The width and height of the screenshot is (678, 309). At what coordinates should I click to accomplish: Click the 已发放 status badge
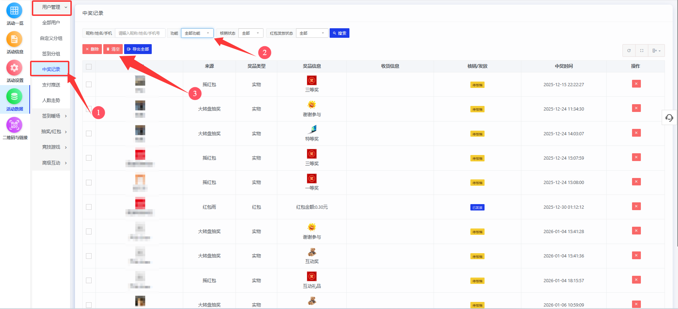coord(477,207)
